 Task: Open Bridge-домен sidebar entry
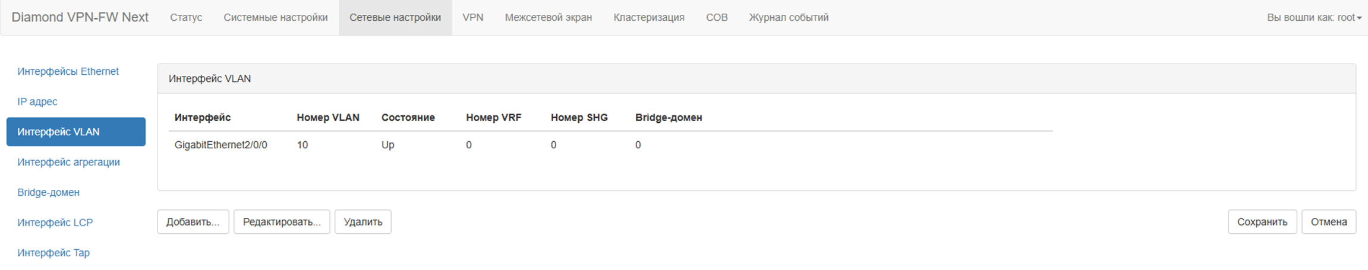48,192
